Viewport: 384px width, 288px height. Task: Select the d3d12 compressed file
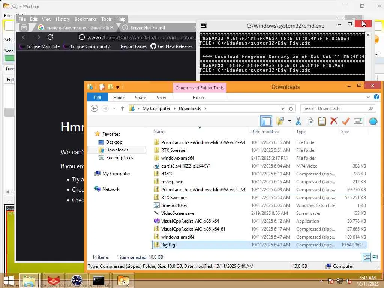(259, 174)
